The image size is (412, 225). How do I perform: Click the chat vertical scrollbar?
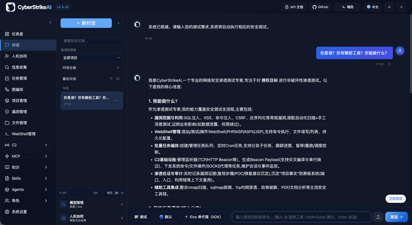(411, 54)
